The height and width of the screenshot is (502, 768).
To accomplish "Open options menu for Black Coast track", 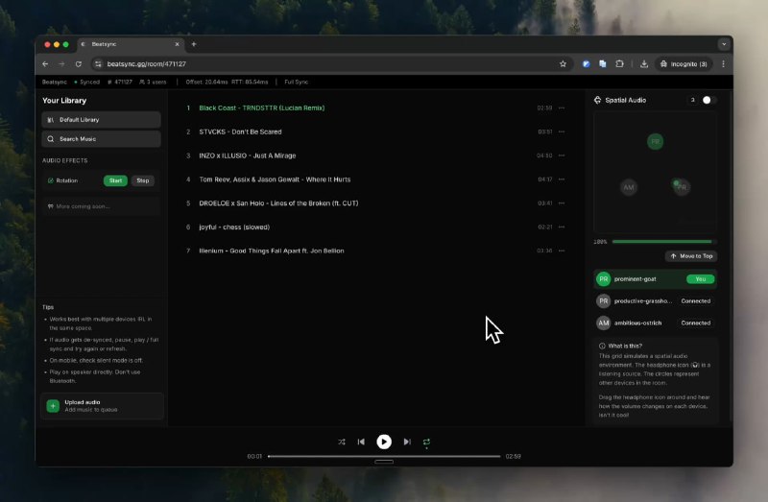I will [x=562, y=108].
